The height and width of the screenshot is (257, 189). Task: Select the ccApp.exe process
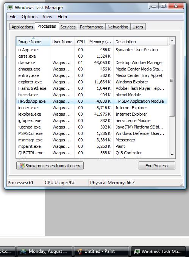click(x=92, y=50)
